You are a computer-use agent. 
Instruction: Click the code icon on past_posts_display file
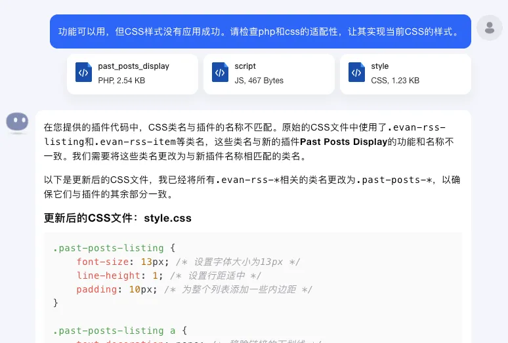pyautogui.click(x=83, y=73)
